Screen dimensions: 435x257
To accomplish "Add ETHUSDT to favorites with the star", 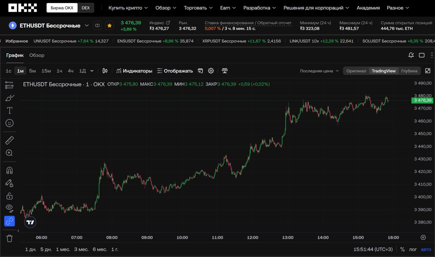I will (109, 25).
